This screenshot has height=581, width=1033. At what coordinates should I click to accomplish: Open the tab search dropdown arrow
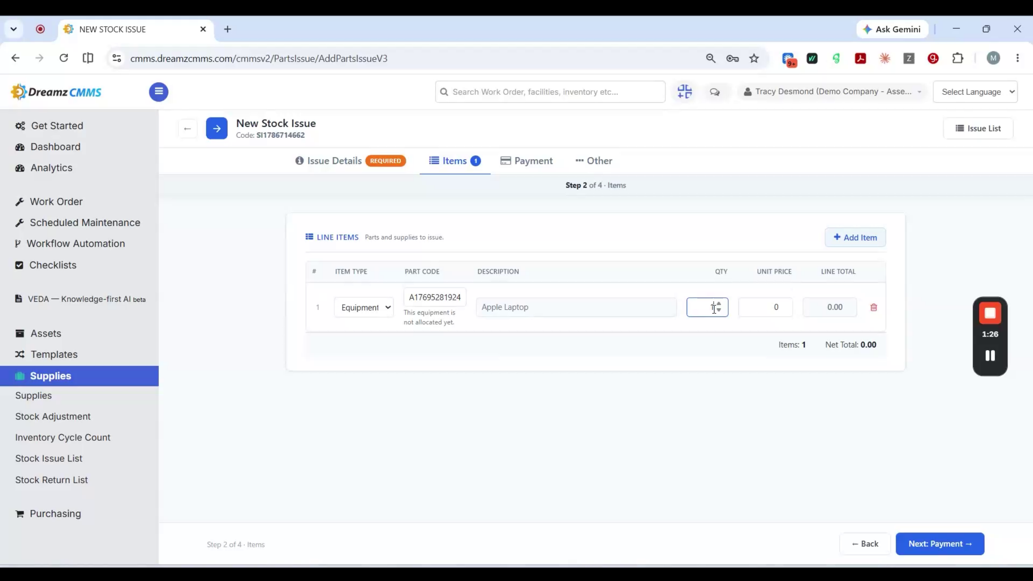tap(13, 29)
